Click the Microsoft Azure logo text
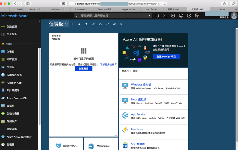 15,16
